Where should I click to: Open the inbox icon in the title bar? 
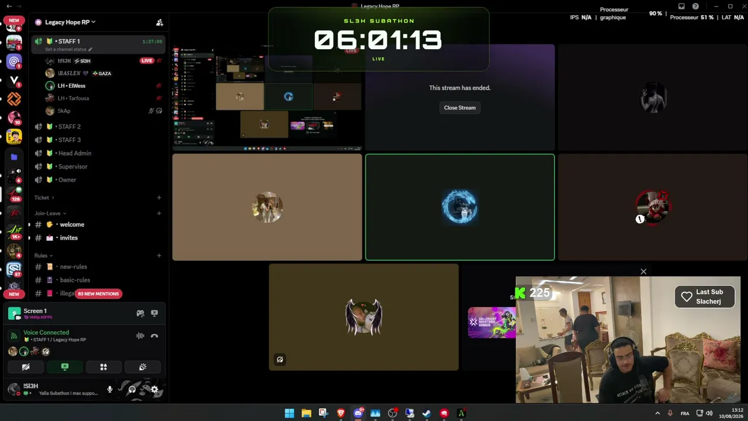681,6
